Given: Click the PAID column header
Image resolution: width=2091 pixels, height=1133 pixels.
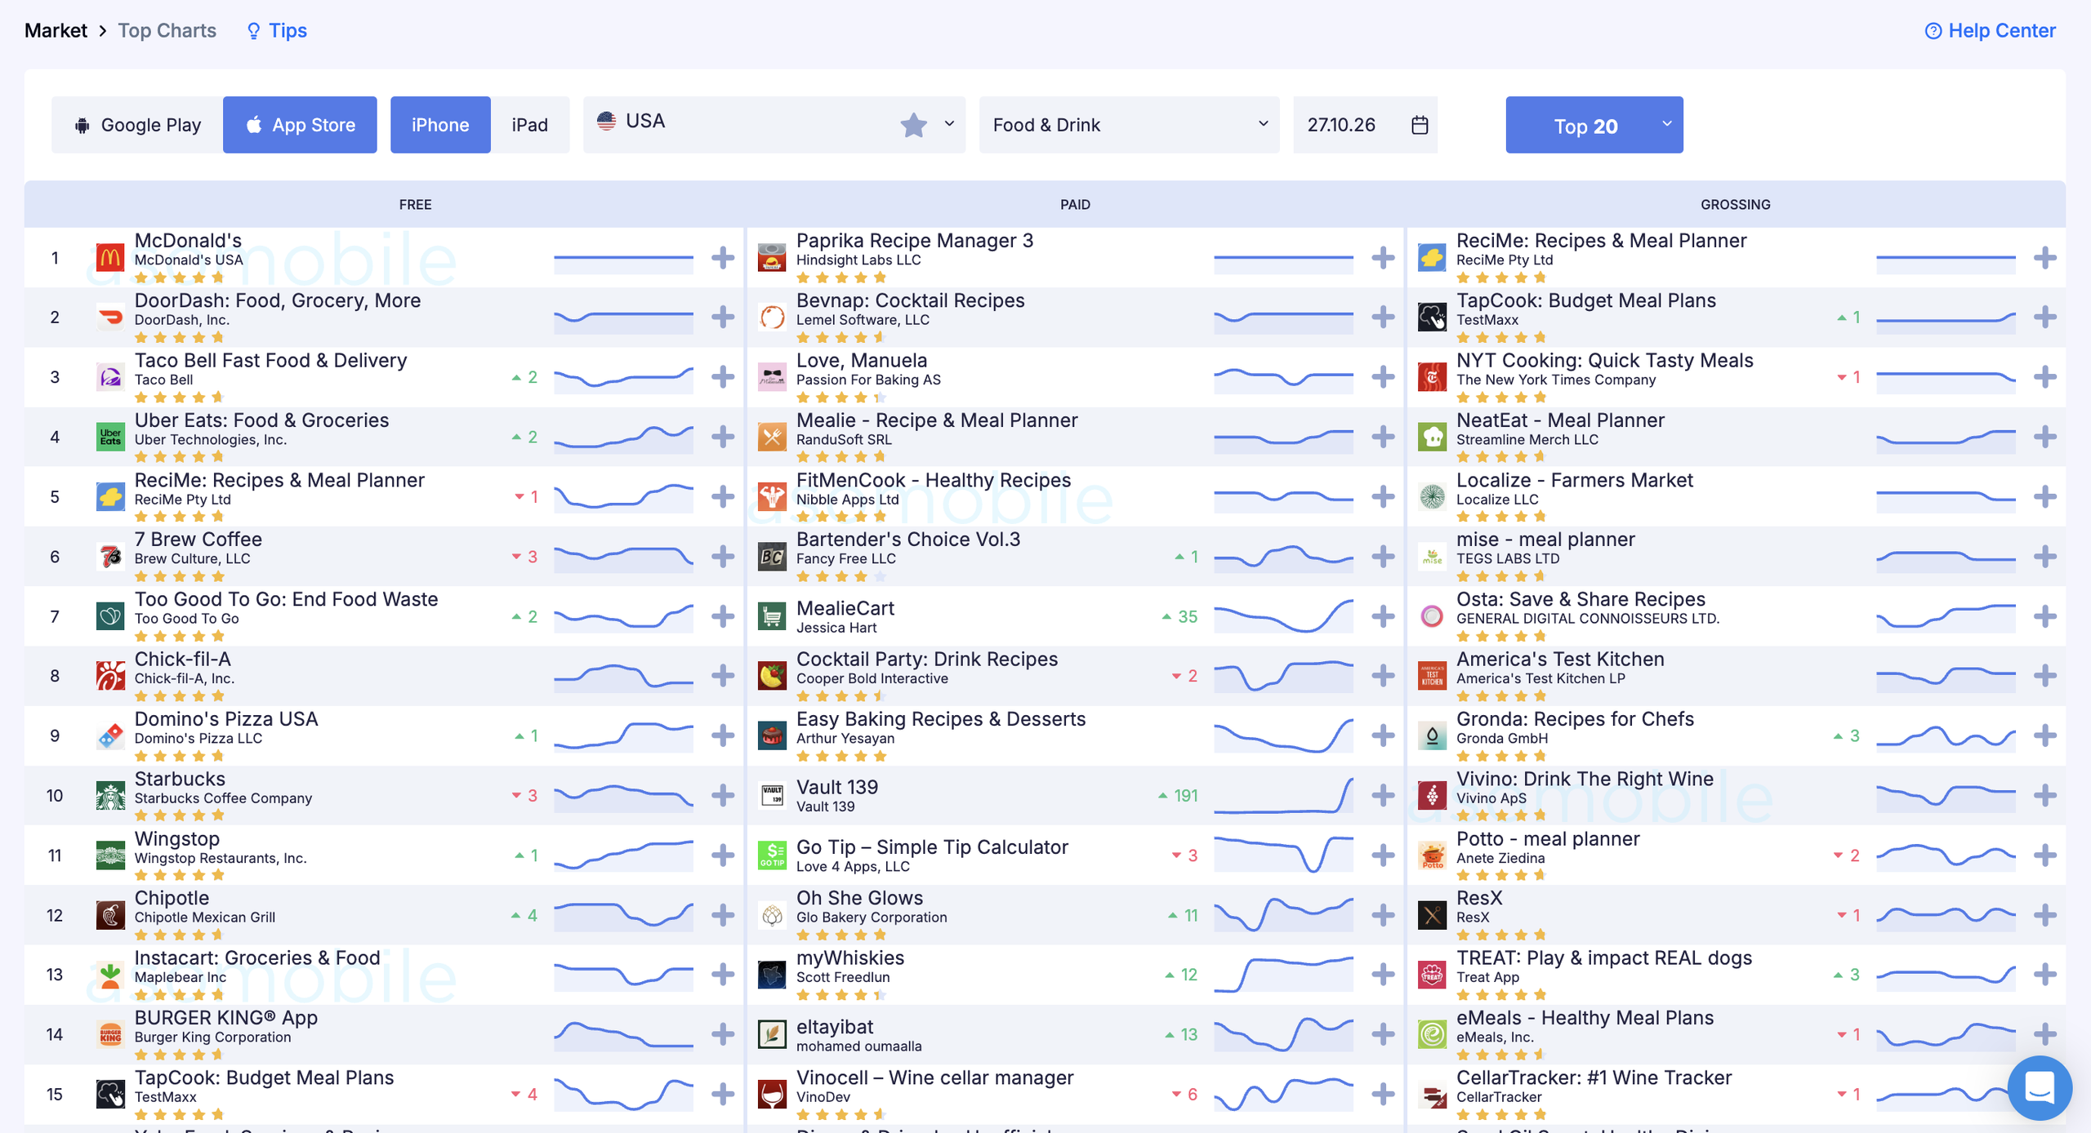Looking at the screenshot, I should point(1075,204).
